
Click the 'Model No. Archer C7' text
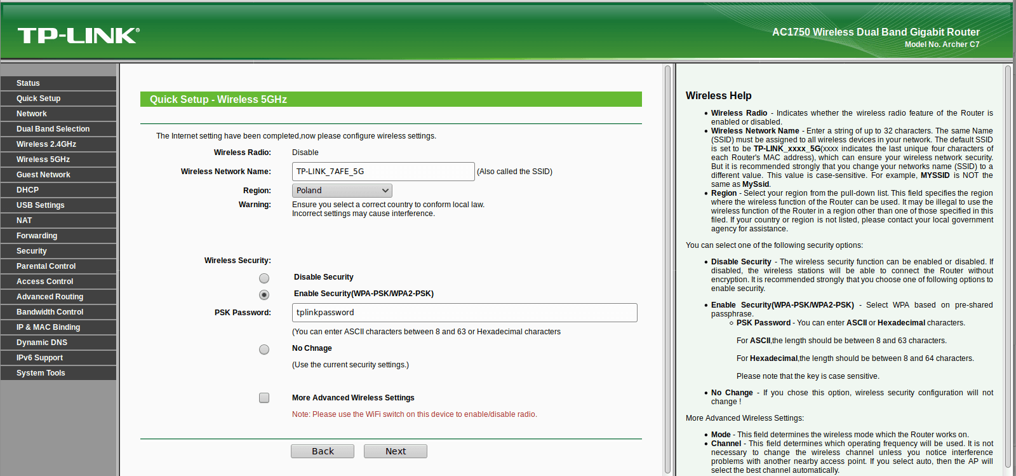pyautogui.click(x=942, y=44)
